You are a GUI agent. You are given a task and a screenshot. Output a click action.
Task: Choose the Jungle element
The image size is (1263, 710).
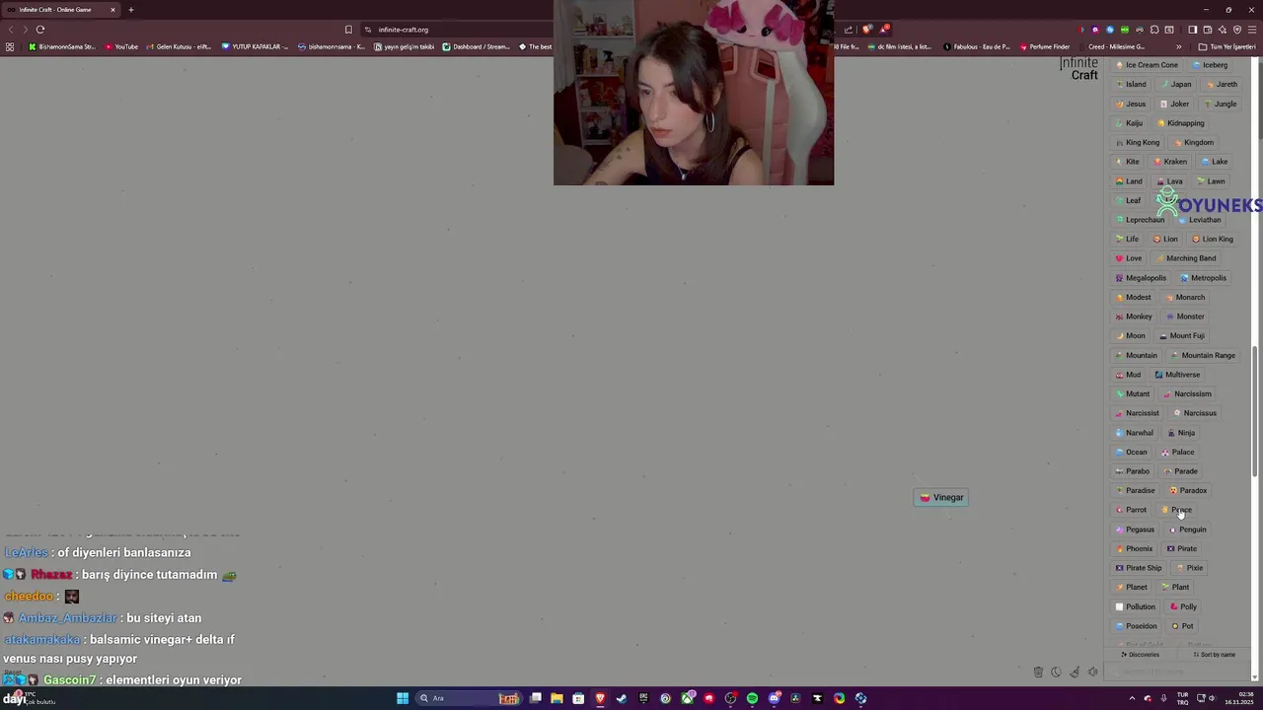1220,104
